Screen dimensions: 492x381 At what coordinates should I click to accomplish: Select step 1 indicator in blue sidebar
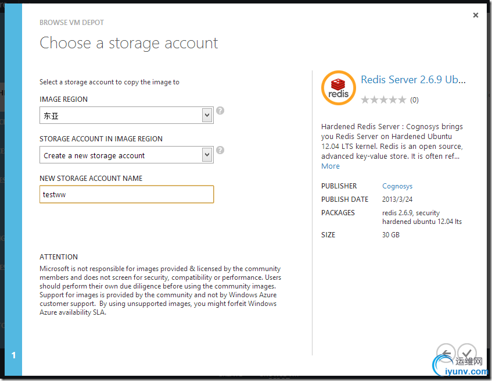(x=14, y=355)
